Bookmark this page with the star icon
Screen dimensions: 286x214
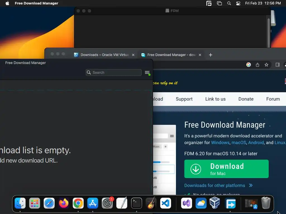click(266, 65)
